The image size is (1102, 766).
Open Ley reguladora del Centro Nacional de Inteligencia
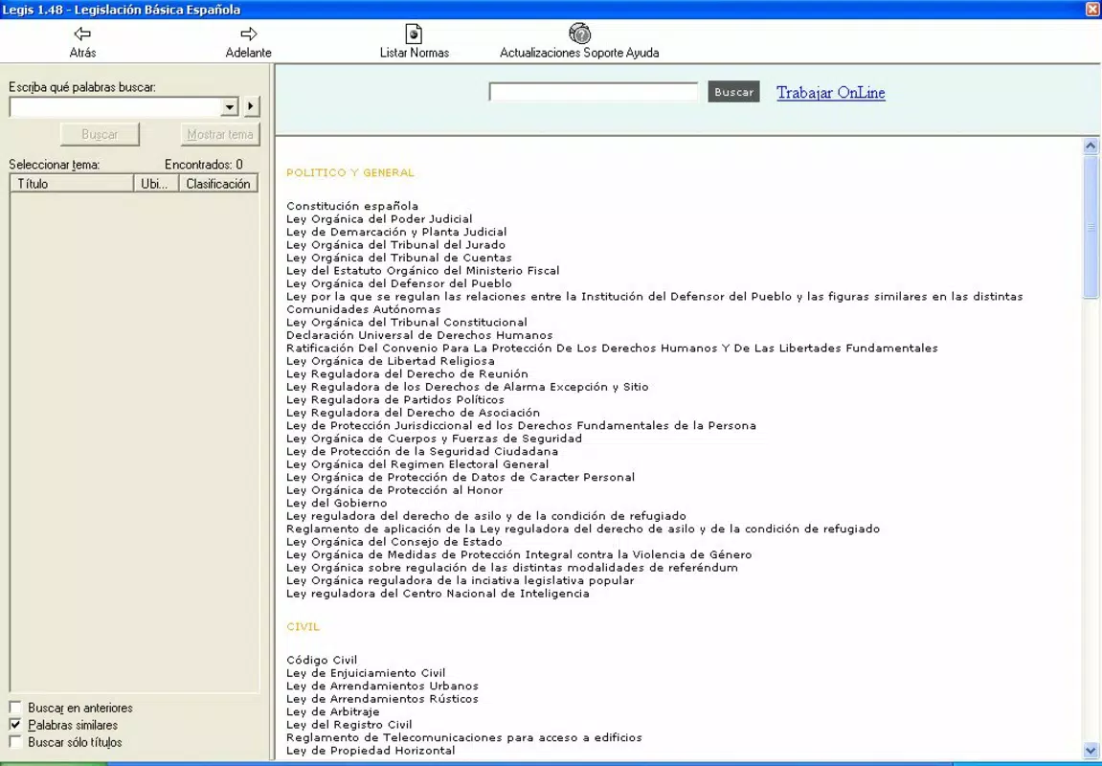pyautogui.click(x=438, y=594)
